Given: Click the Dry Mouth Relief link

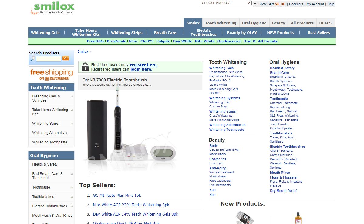Looking at the screenshot, I should click(x=283, y=191).
